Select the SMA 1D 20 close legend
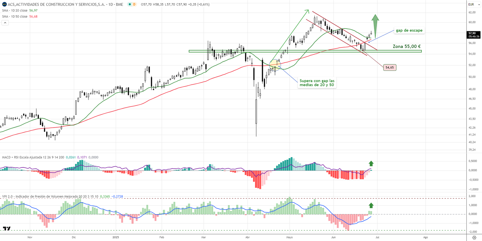Viewport: 482px width, 241px height. [x=15, y=11]
